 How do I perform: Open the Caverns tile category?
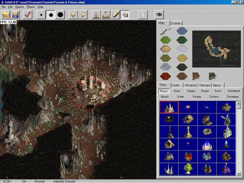pos(214,96)
